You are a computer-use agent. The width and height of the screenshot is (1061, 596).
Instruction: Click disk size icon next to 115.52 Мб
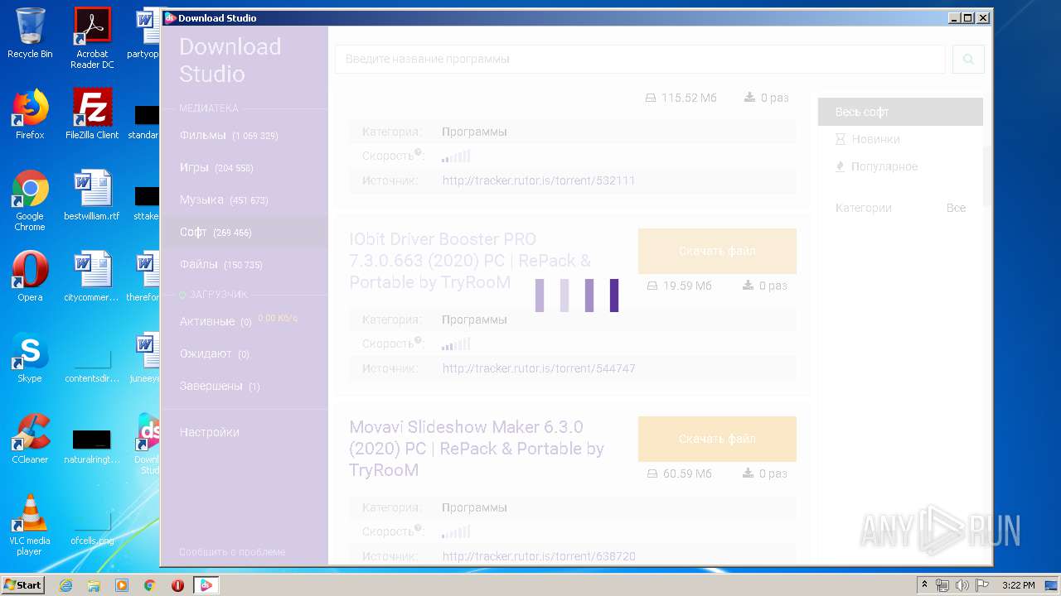click(x=651, y=98)
